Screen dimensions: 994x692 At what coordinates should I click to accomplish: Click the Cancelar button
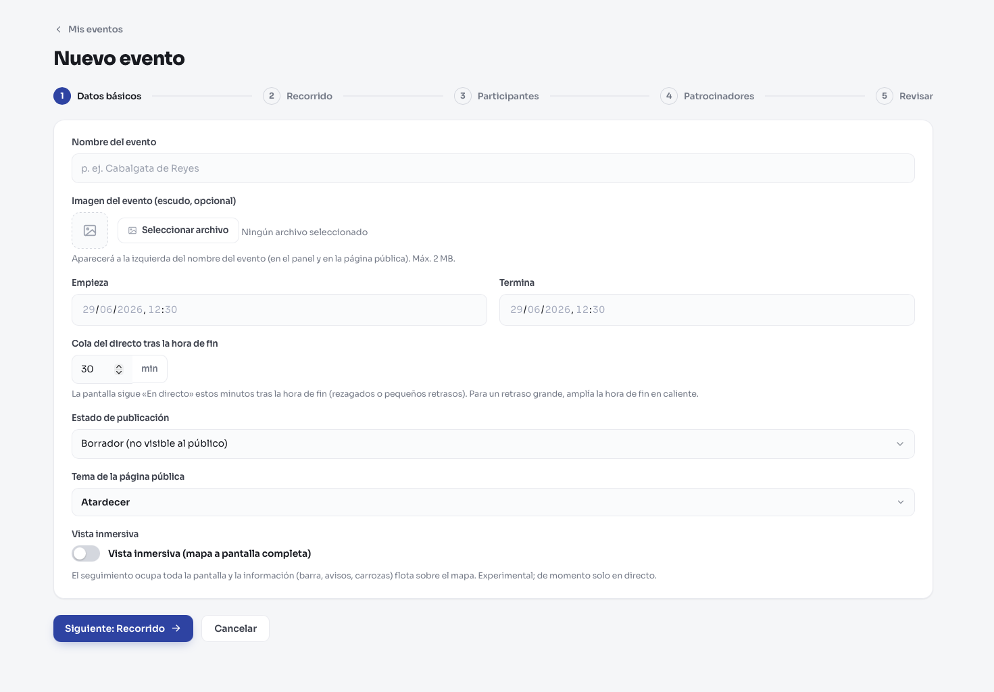point(235,628)
